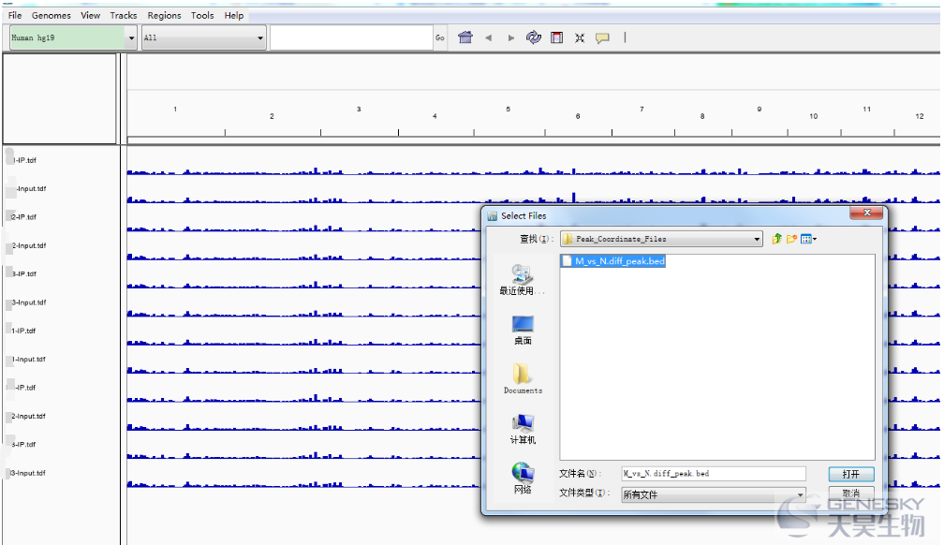Select chromosome 10 in the ruler
The height and width of the screenshot is (545, 944).
coord(813,116)
